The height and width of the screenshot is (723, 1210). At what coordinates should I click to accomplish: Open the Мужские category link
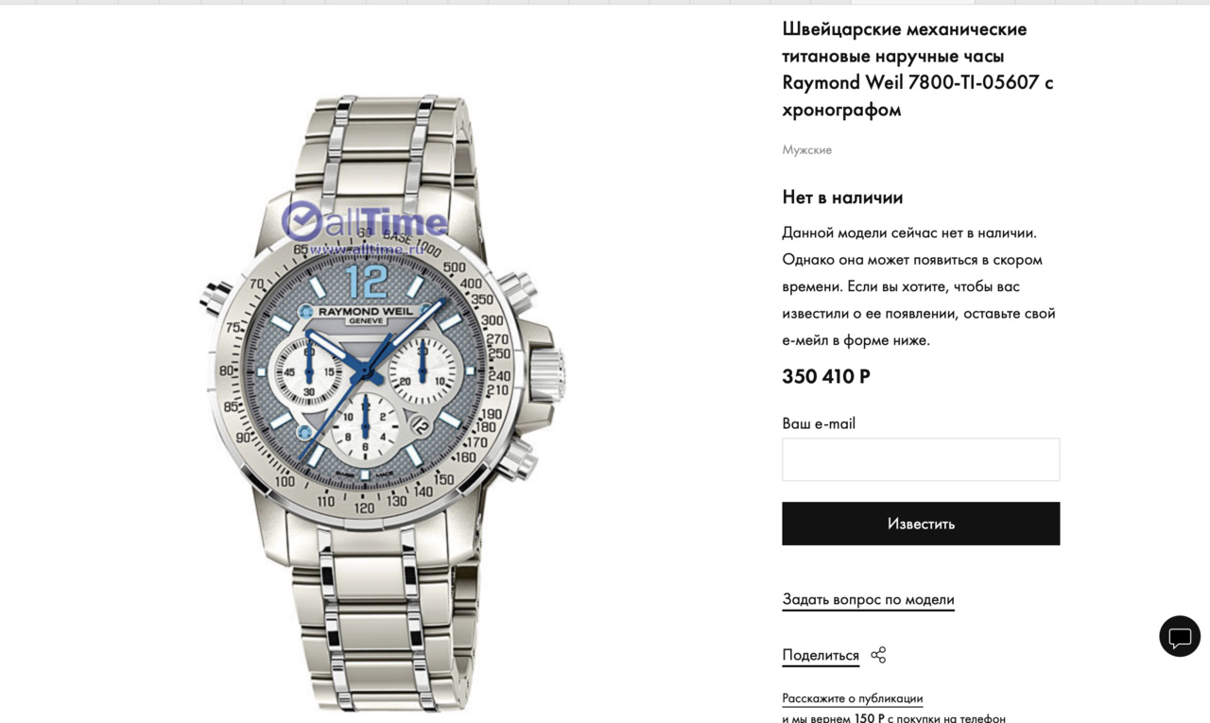click(x=806, y=149)
